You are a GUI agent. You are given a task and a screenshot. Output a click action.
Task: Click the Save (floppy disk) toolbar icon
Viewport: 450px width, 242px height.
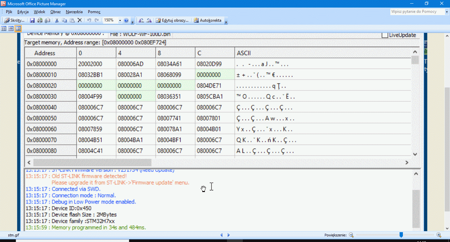32,20
